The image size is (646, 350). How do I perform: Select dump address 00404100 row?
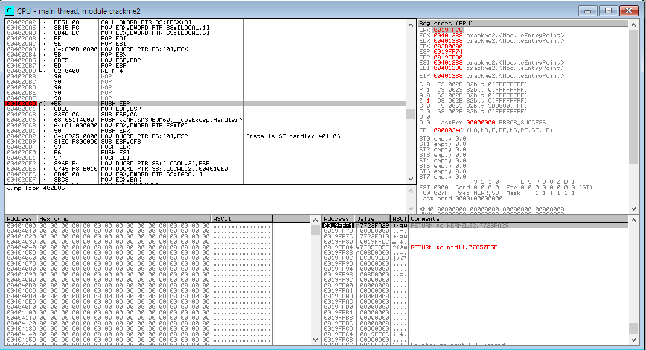pos(21,313)
